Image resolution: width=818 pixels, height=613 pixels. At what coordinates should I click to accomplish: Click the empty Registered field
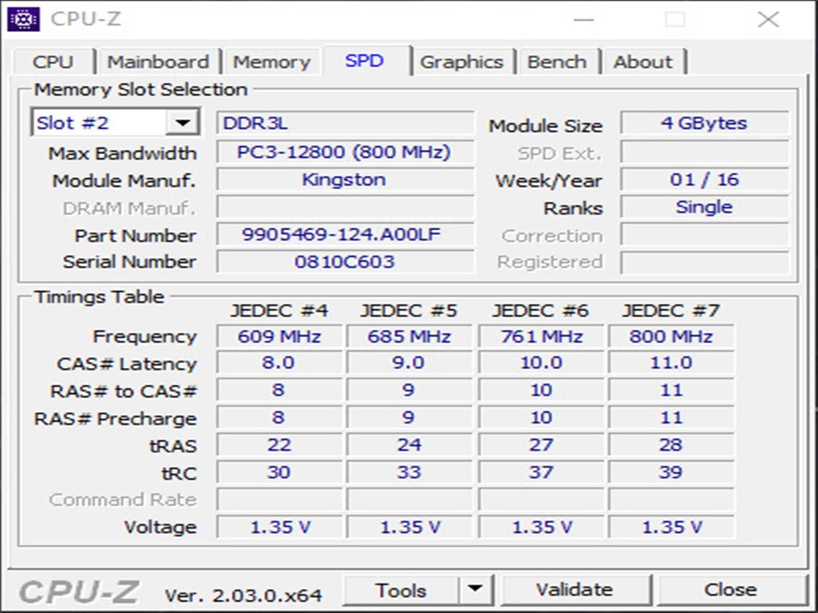(x=705, y=262)
